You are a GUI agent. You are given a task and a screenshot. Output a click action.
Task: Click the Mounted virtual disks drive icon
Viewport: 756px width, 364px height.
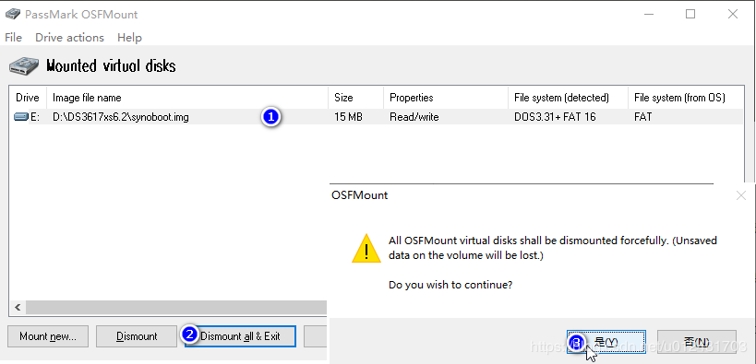coord(24,66)
